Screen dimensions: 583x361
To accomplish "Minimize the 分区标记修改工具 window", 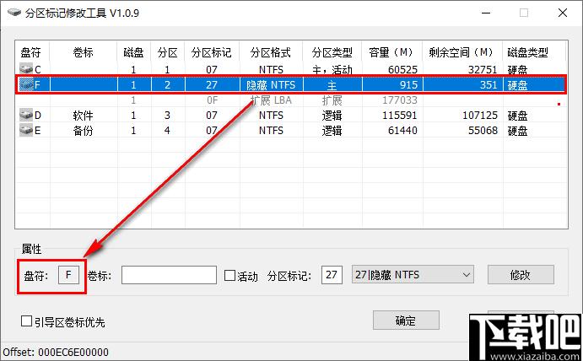I will coord(486,13).
